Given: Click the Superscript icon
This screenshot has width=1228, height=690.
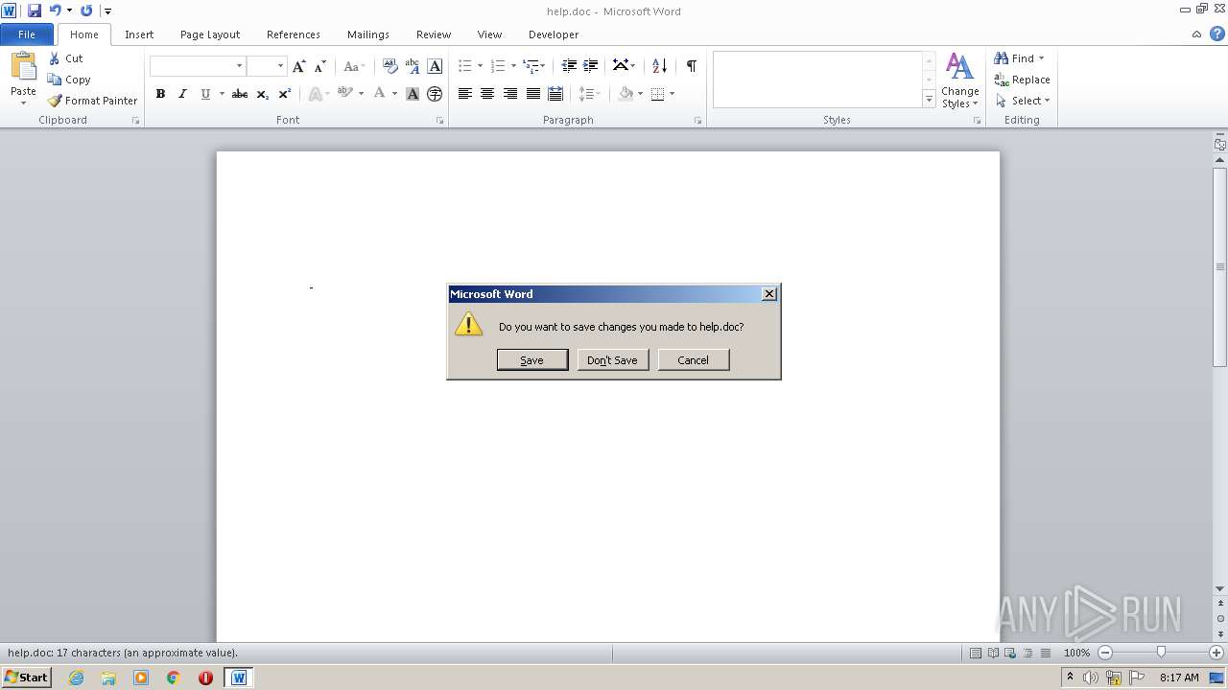Looking at the screenshot, I should (285, 94).
